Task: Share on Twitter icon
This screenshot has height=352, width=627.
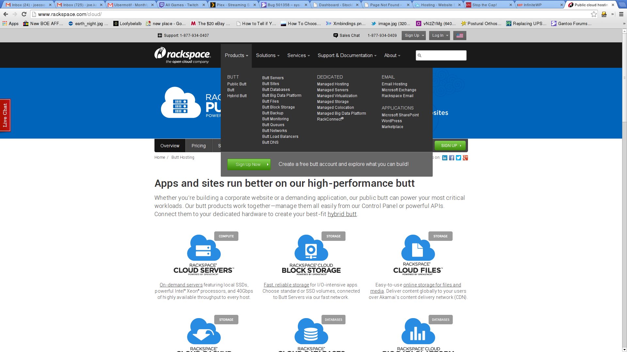Action: click(458, 158)
